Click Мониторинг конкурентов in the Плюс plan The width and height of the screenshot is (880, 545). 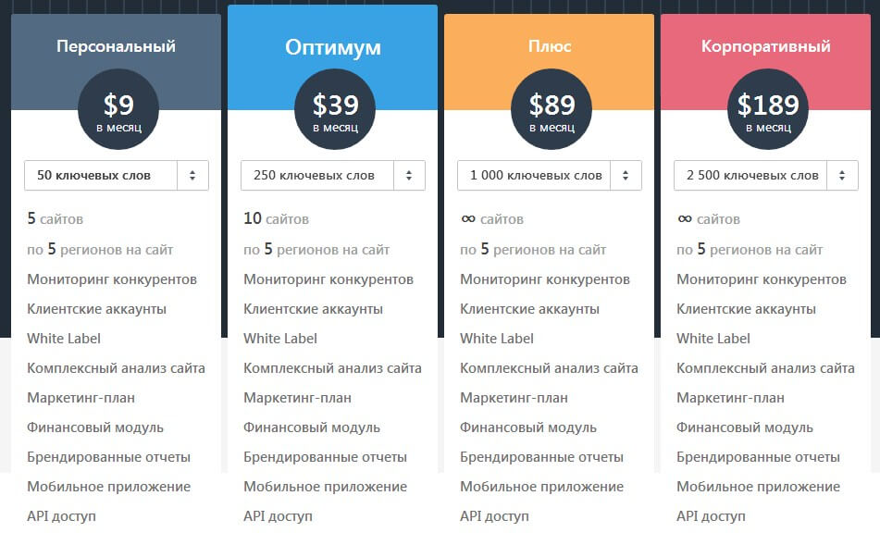(544, 279)
